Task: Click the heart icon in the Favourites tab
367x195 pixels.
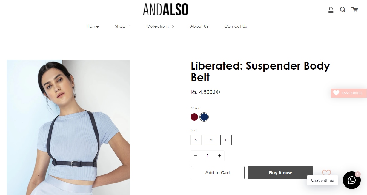Action: tap(336, 93)
